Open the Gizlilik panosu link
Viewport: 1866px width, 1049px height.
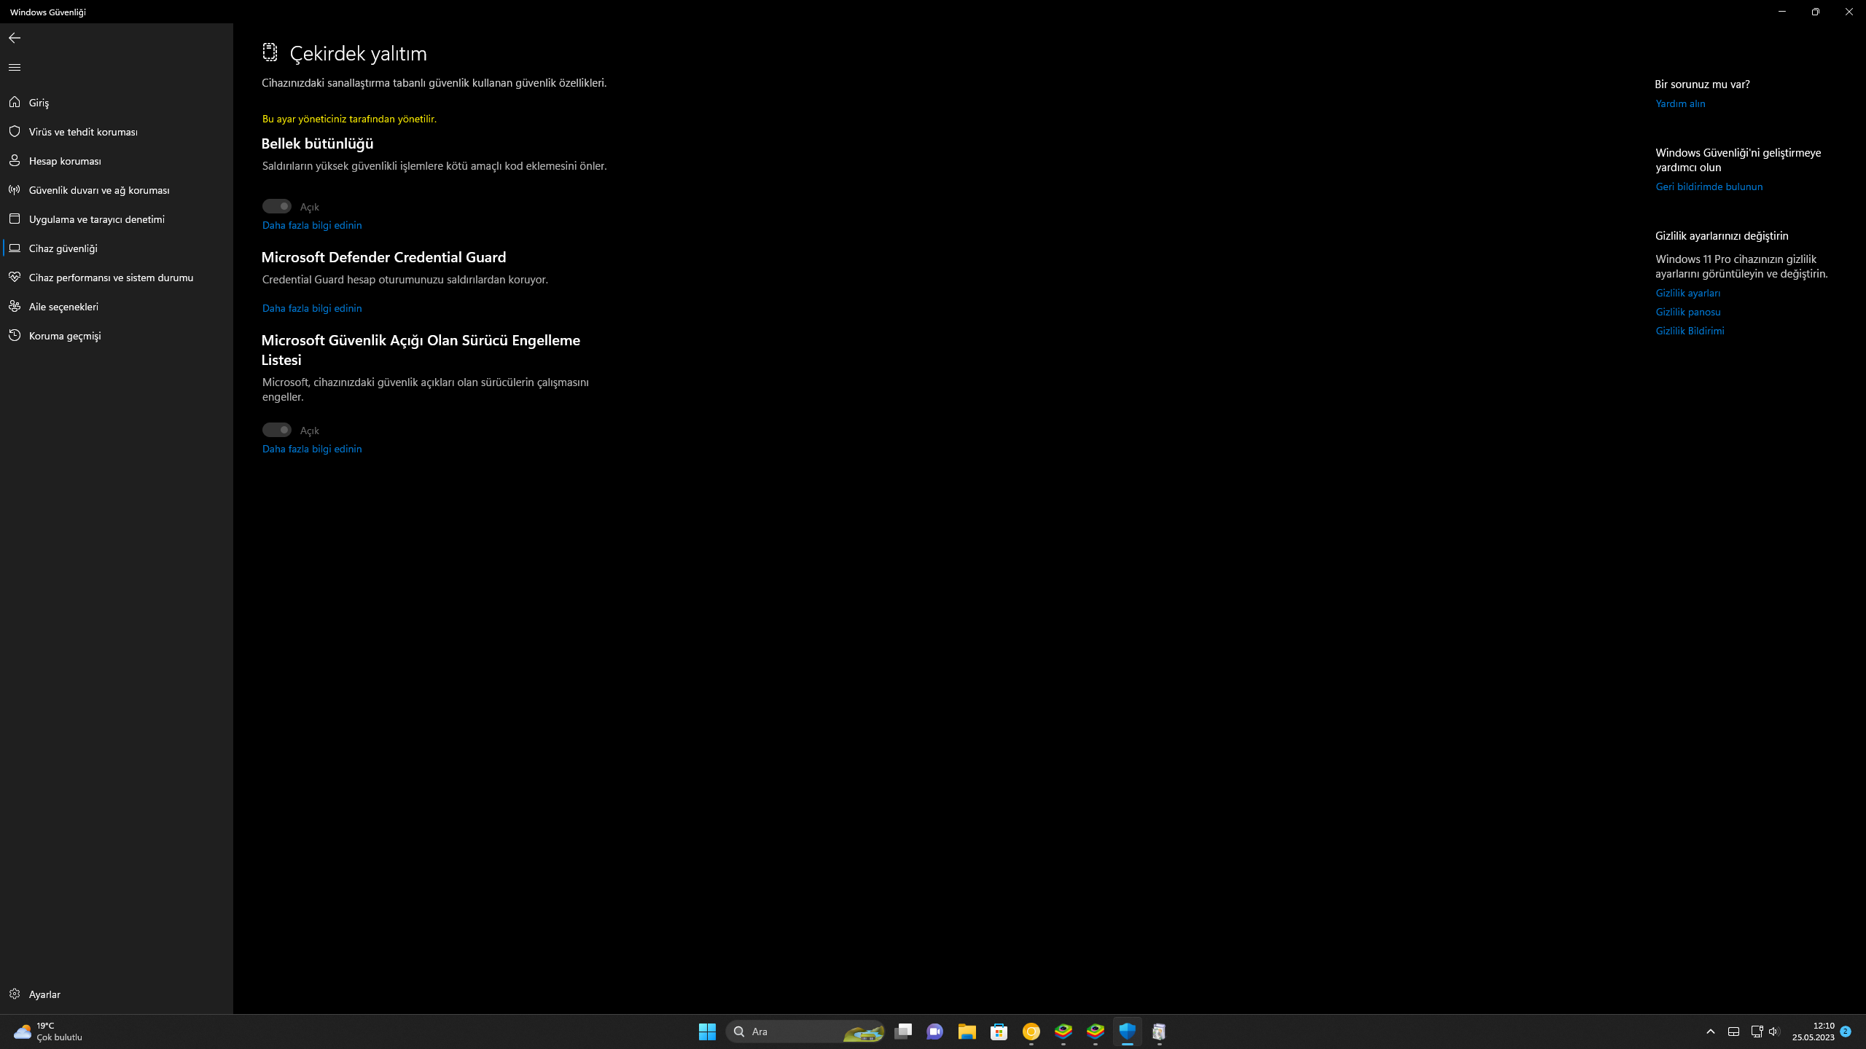(x=1687, y=312)
